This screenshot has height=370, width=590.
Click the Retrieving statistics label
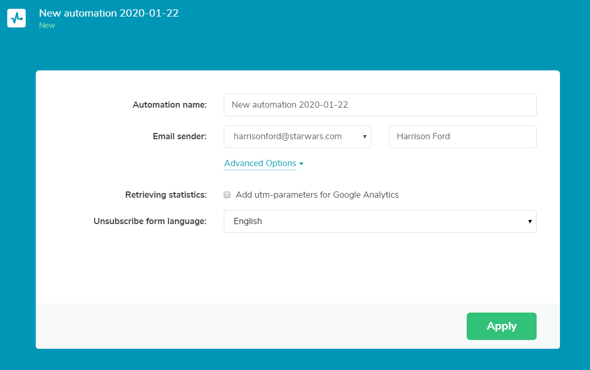point(166,195)
